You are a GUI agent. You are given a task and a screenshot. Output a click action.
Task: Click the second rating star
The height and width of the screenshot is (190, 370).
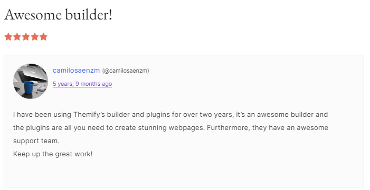tap(17, 37)
